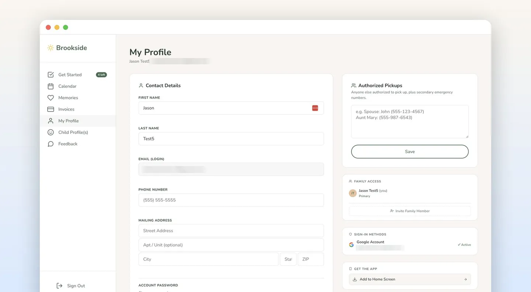The height and width of the screenshot is (292, 531).
Task: Open Get Started in the sidebar
Action: click(78, 75)
